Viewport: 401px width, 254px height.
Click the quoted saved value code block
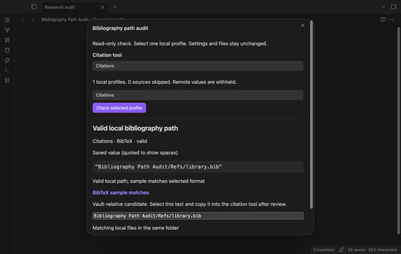198,166
